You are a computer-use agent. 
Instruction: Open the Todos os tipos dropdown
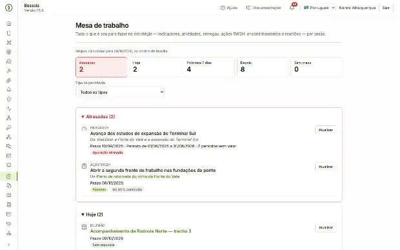click(120, 92)
